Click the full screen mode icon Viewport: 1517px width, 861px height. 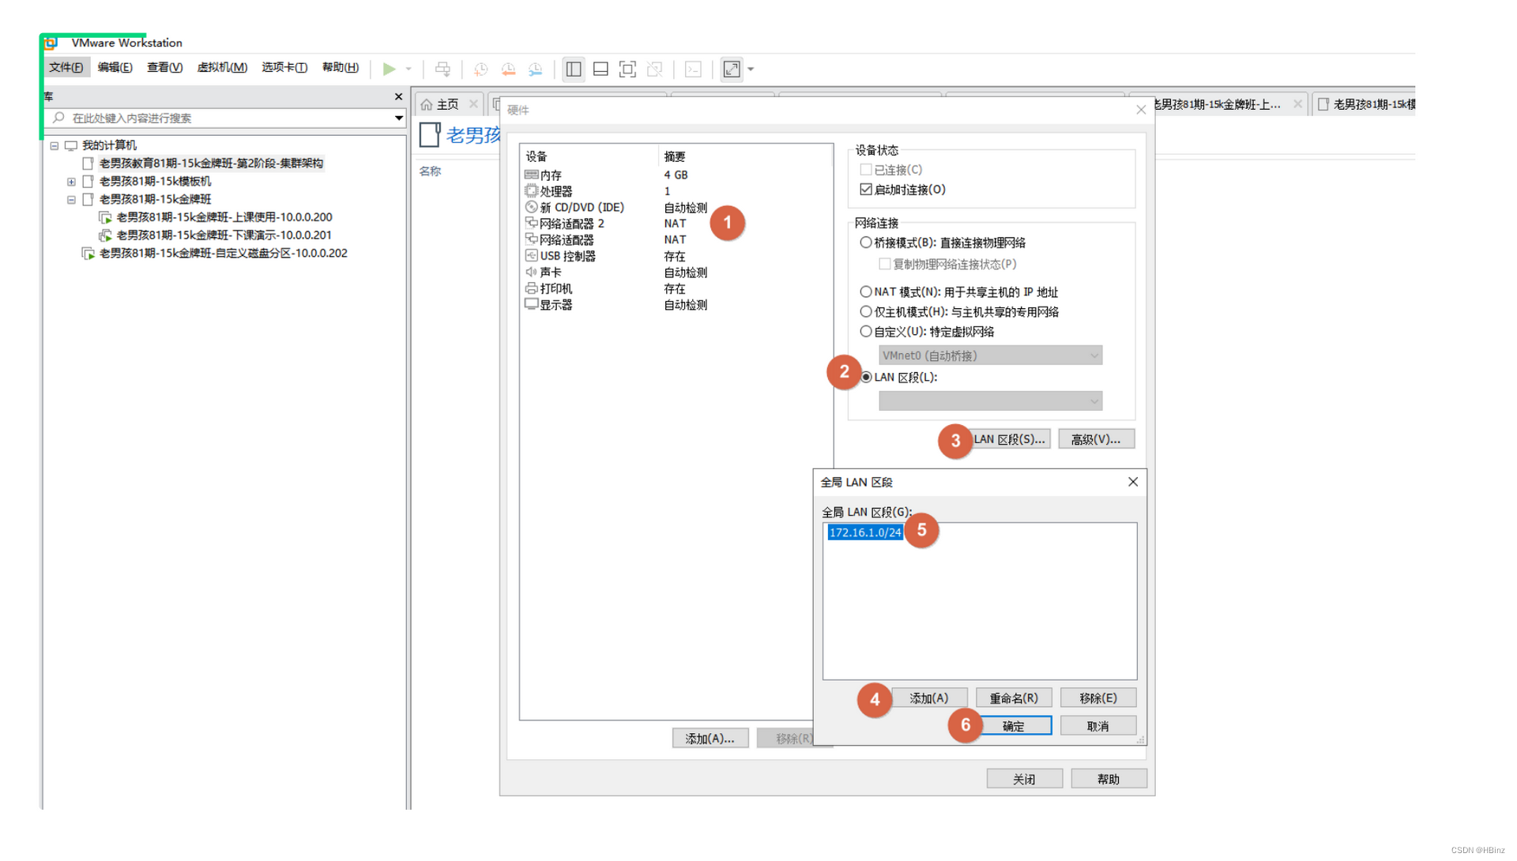(x=627, y=69)
